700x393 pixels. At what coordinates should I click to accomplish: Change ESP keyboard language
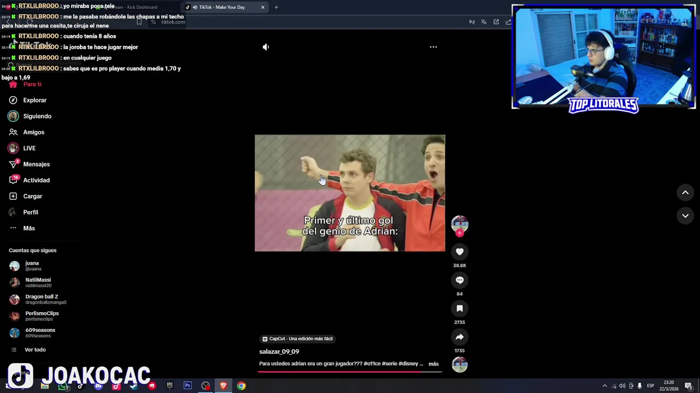[650, 386]
